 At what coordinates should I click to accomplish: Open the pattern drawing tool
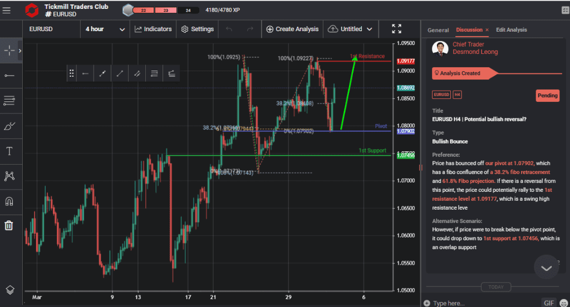(x=9, y=176)
